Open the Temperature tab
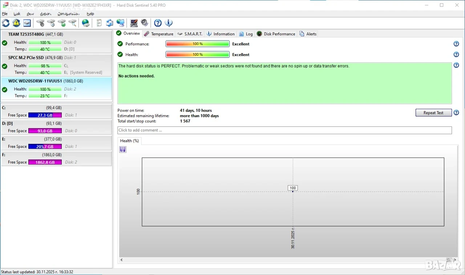Viewport: 465px width, 275px height. (x=158, y=34)
